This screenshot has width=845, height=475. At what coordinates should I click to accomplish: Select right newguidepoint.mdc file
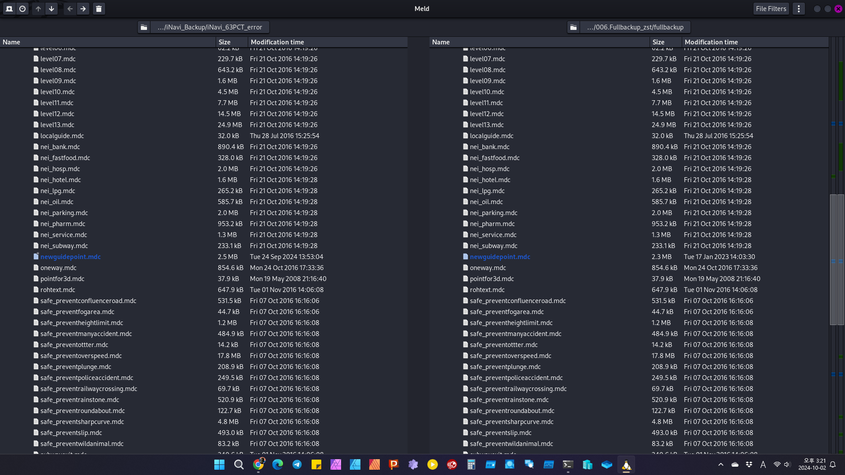coord(500,257)
